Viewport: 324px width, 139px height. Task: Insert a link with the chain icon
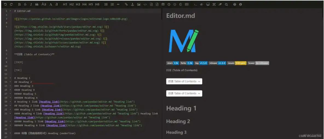(x=126, y=4)
